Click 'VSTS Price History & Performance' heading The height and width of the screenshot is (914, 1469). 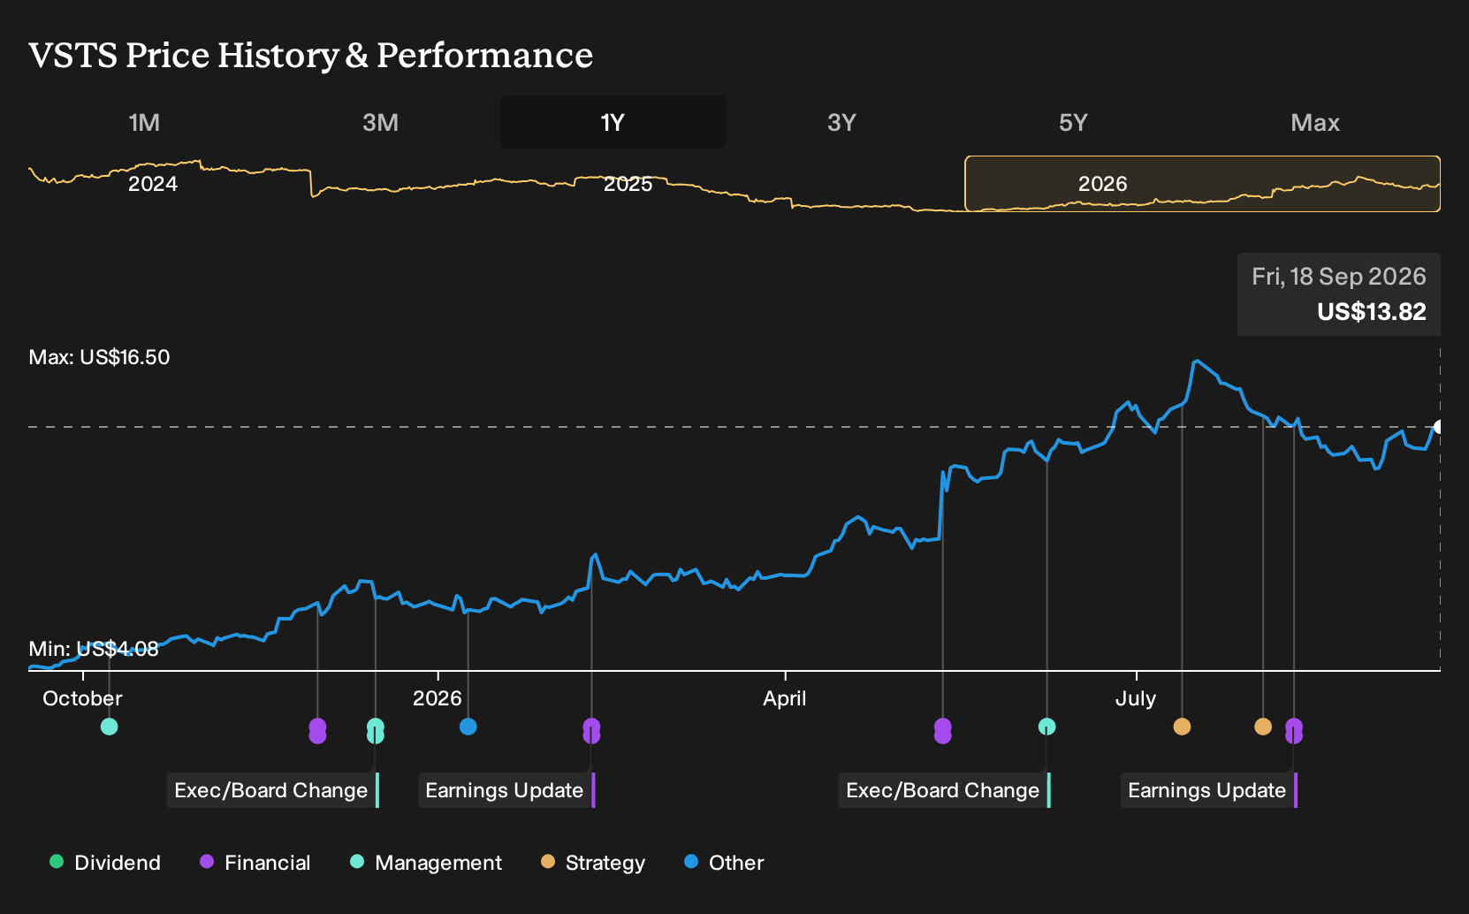pyautogui.click(x=311, y=55)
